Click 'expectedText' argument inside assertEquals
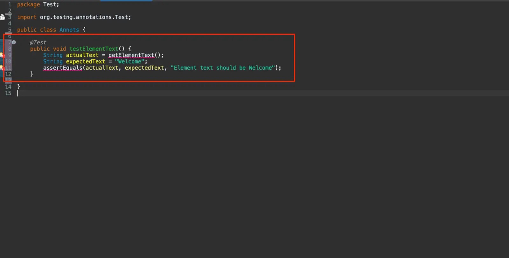This screenshot has height=258, width=509. pos(144,68)
